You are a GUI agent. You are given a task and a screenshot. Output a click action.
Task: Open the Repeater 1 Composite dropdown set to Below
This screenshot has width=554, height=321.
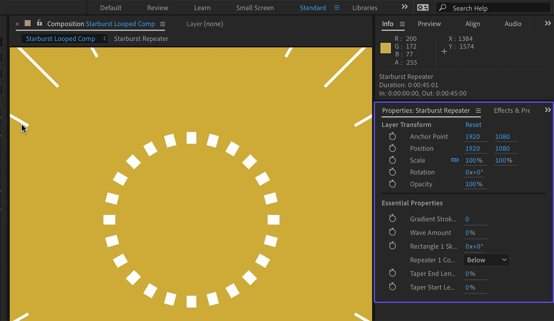point(486,259)
